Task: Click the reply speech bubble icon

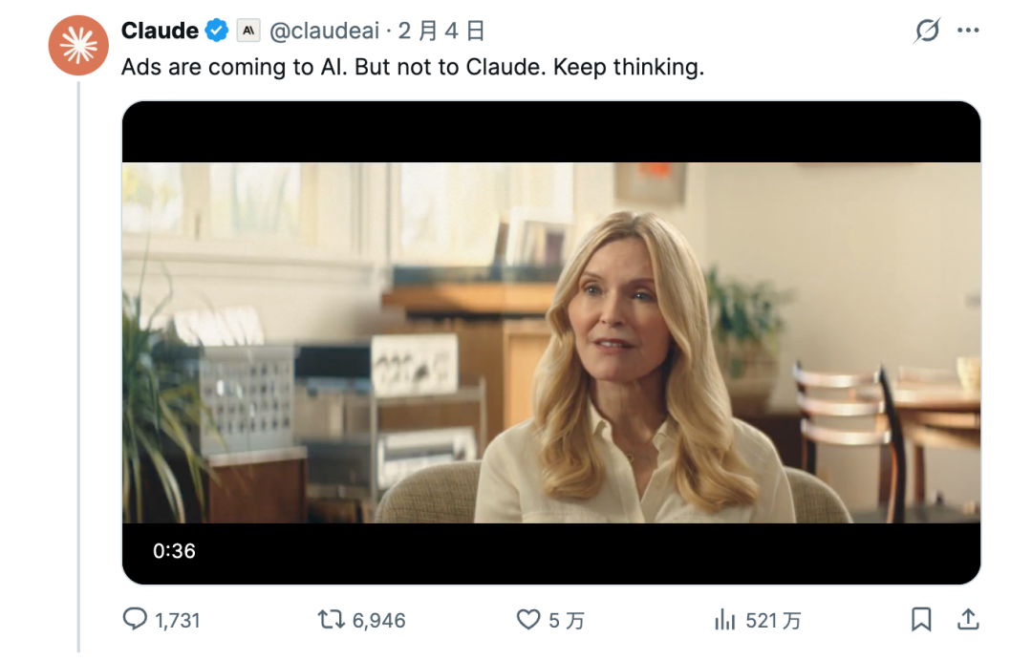Action: point(136,620)
